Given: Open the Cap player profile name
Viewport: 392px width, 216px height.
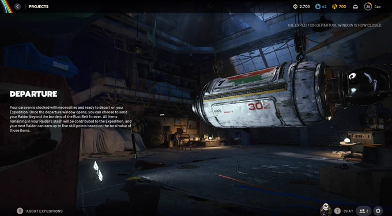Looking at the screenshot, I should tap(377, 7).
